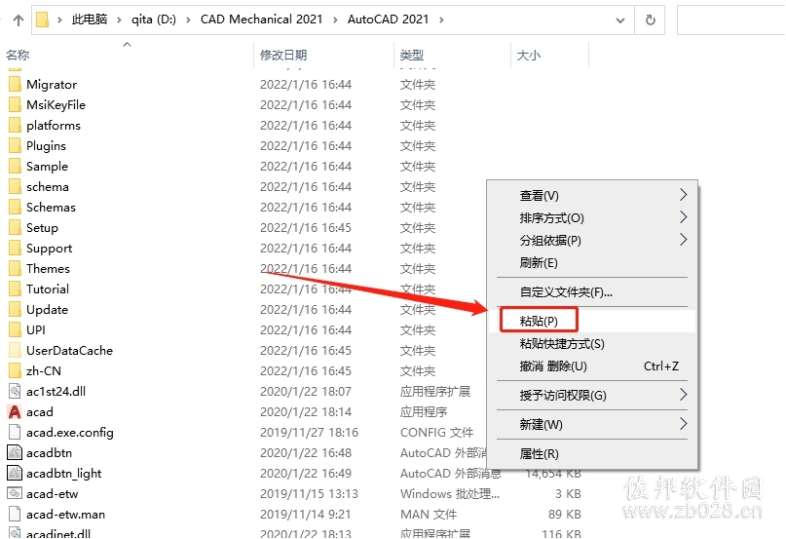
Task: Click the Support folder icon
Action: pyautogui.click(x=15, y=249)
